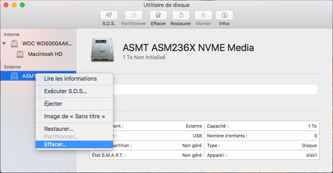Open the Infos toolbar icon
This screenshot has height=173, width=333.
coord(225,15)
